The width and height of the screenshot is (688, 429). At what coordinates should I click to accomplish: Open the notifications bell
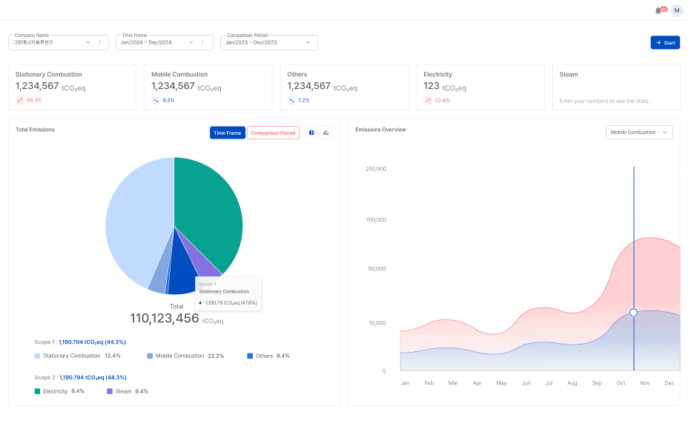click(658, 10)
